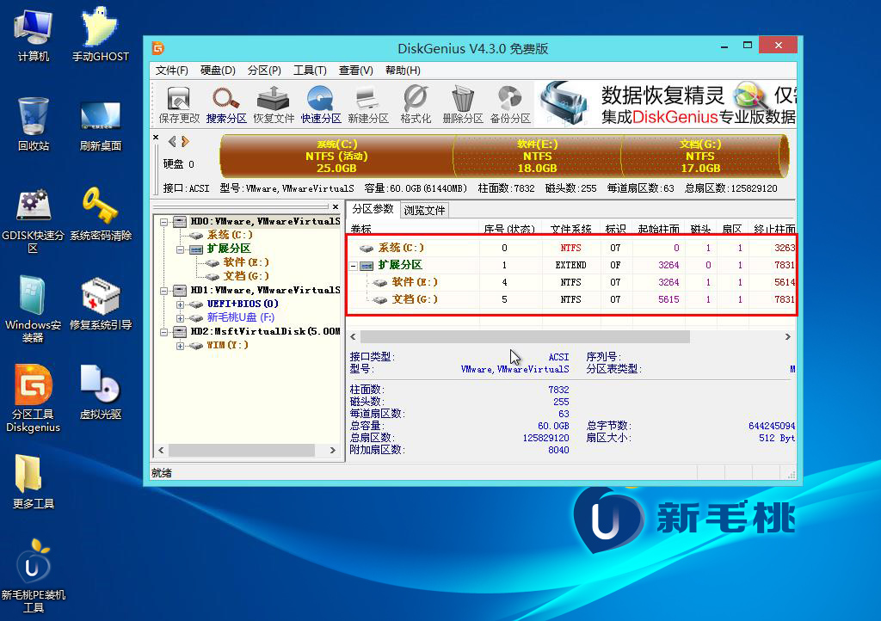
Task: Click the 文档(G:) 17.0GB disk map segment
Action: [x=700, y=156]
